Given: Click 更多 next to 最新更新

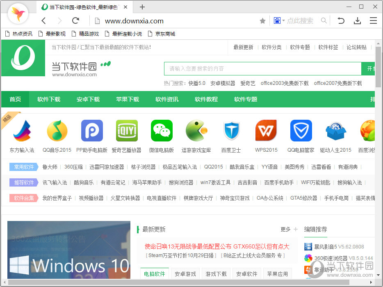Looking at the screenshot, I should 285,229.
